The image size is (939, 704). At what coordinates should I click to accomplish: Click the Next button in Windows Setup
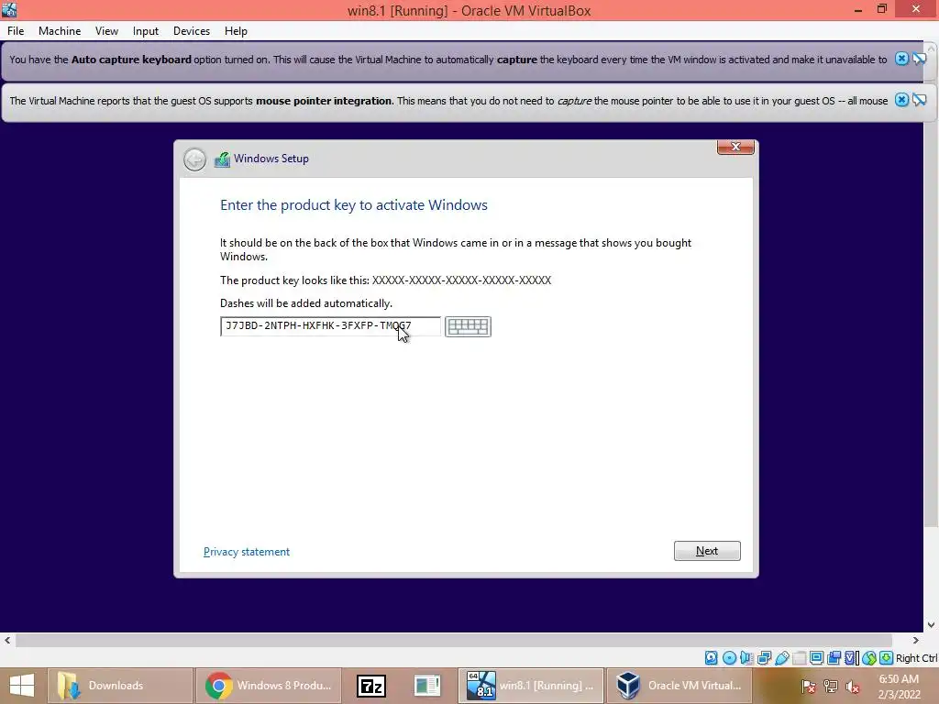(x=707, y=551)
